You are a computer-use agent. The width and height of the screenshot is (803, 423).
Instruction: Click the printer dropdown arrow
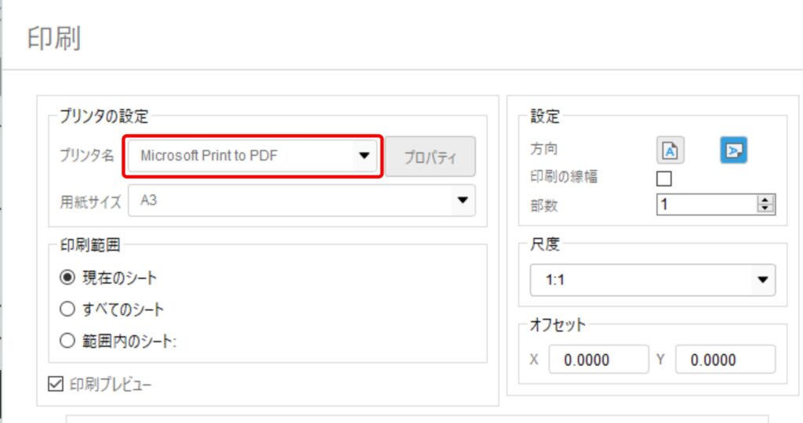(364, 156)
